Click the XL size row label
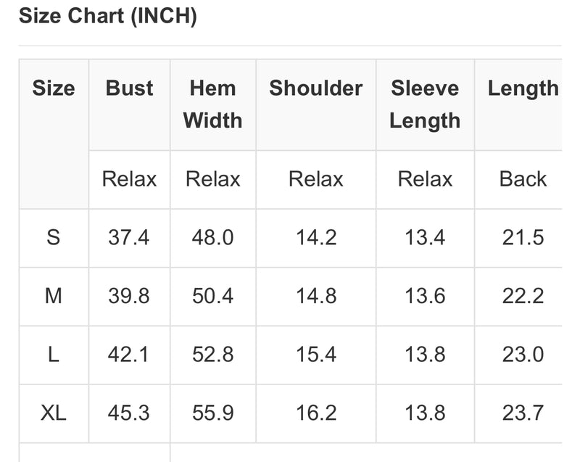This screenshot has height=462, width=580. point(53,413)
